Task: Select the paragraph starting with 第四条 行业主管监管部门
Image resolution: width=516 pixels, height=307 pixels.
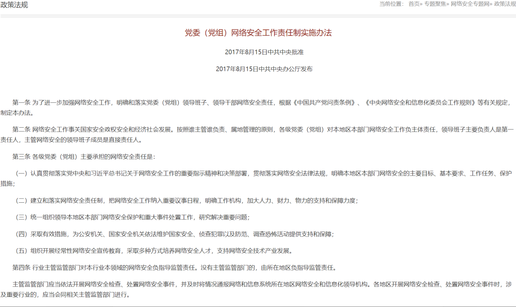Action: (175, 268)
